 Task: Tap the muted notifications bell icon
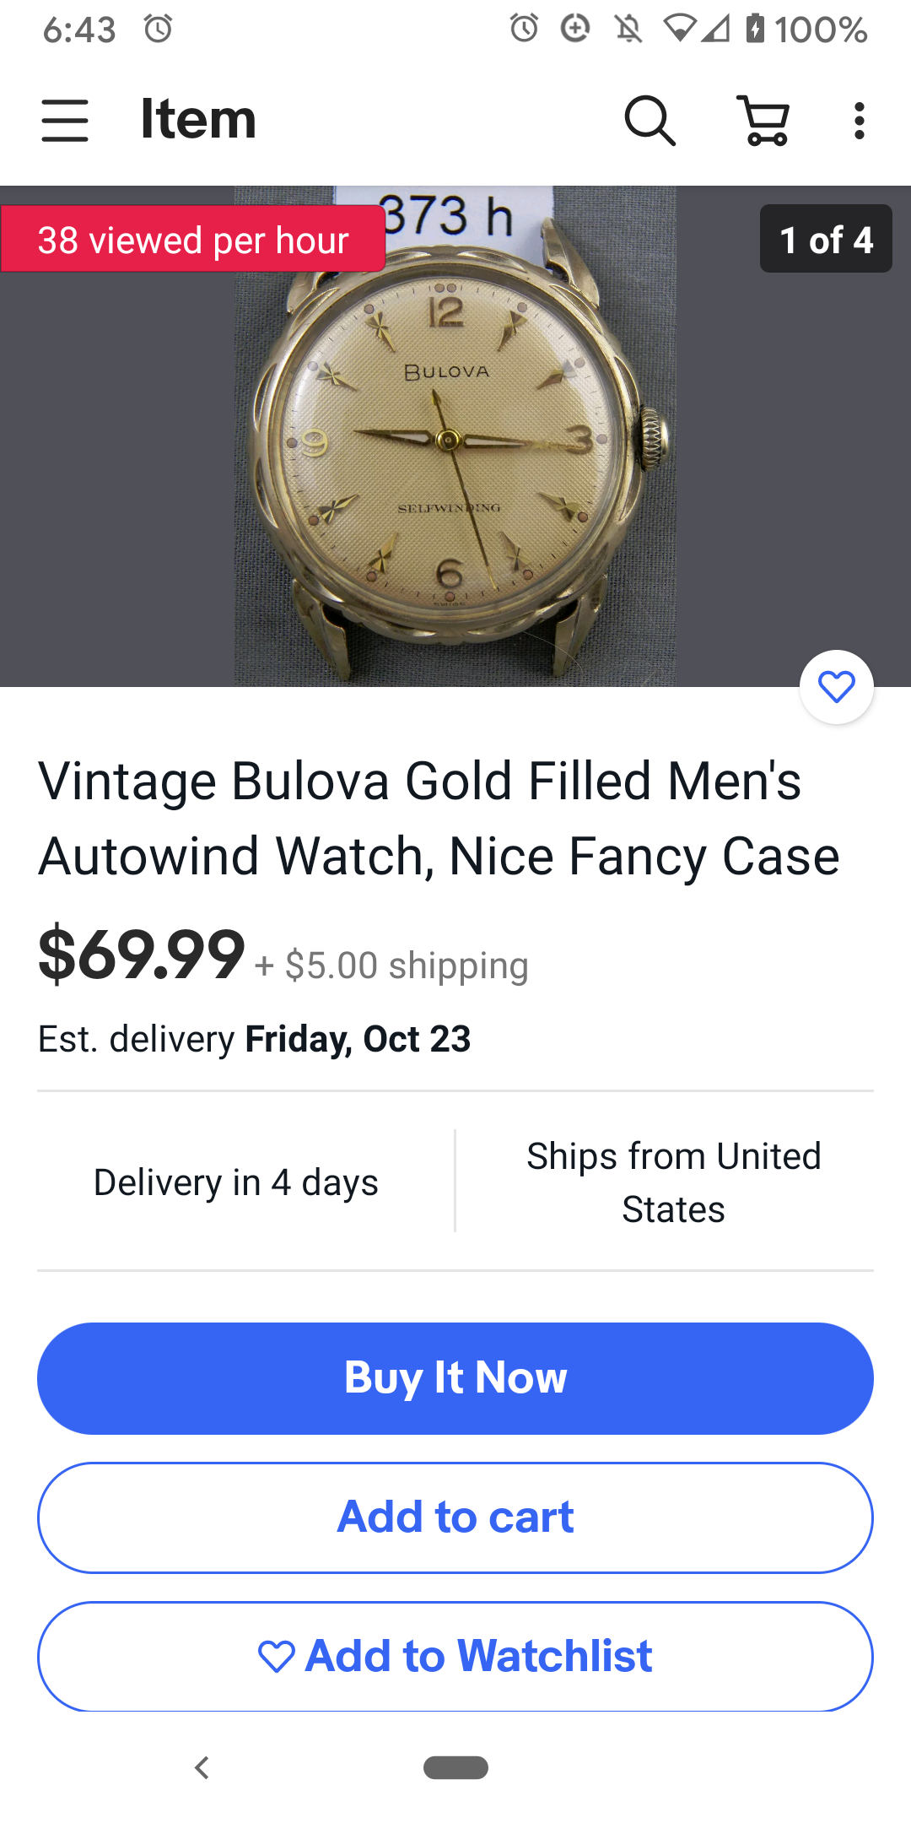628,29
